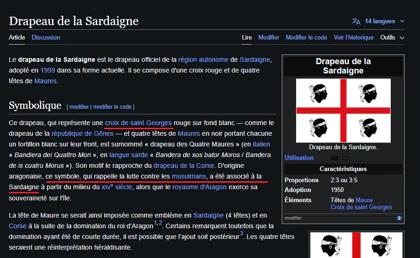Switch to the Article tab

(x=17, y=38)
